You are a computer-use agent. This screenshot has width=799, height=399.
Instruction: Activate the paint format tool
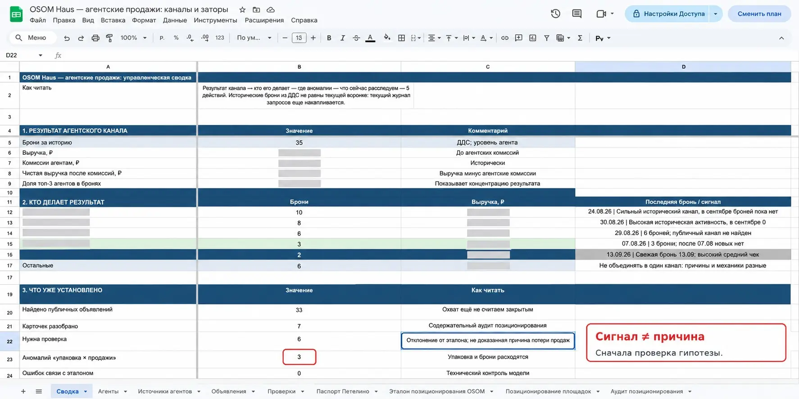(x=109, y=38)
